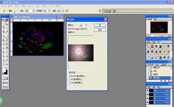Select the Magic Wand tool
The width and height of the screenshot is (174, 107).
[x=7, y=28]
